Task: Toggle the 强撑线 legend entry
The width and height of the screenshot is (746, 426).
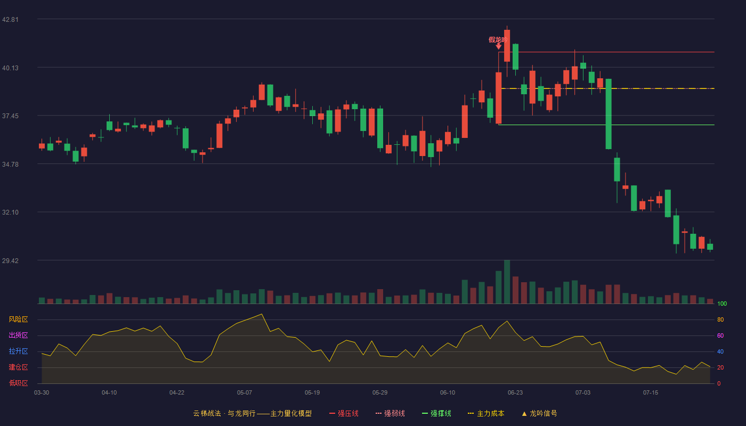Action: 436,413
